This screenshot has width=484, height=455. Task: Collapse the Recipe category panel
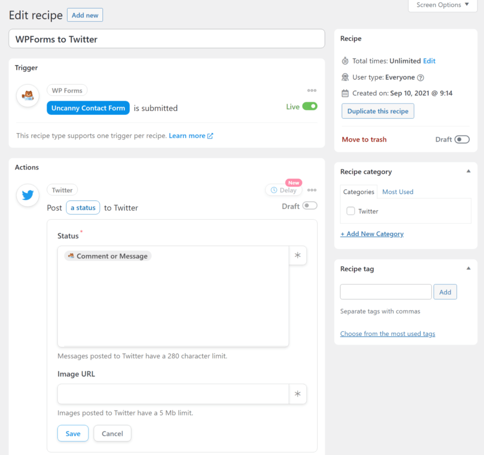[468, 172]
